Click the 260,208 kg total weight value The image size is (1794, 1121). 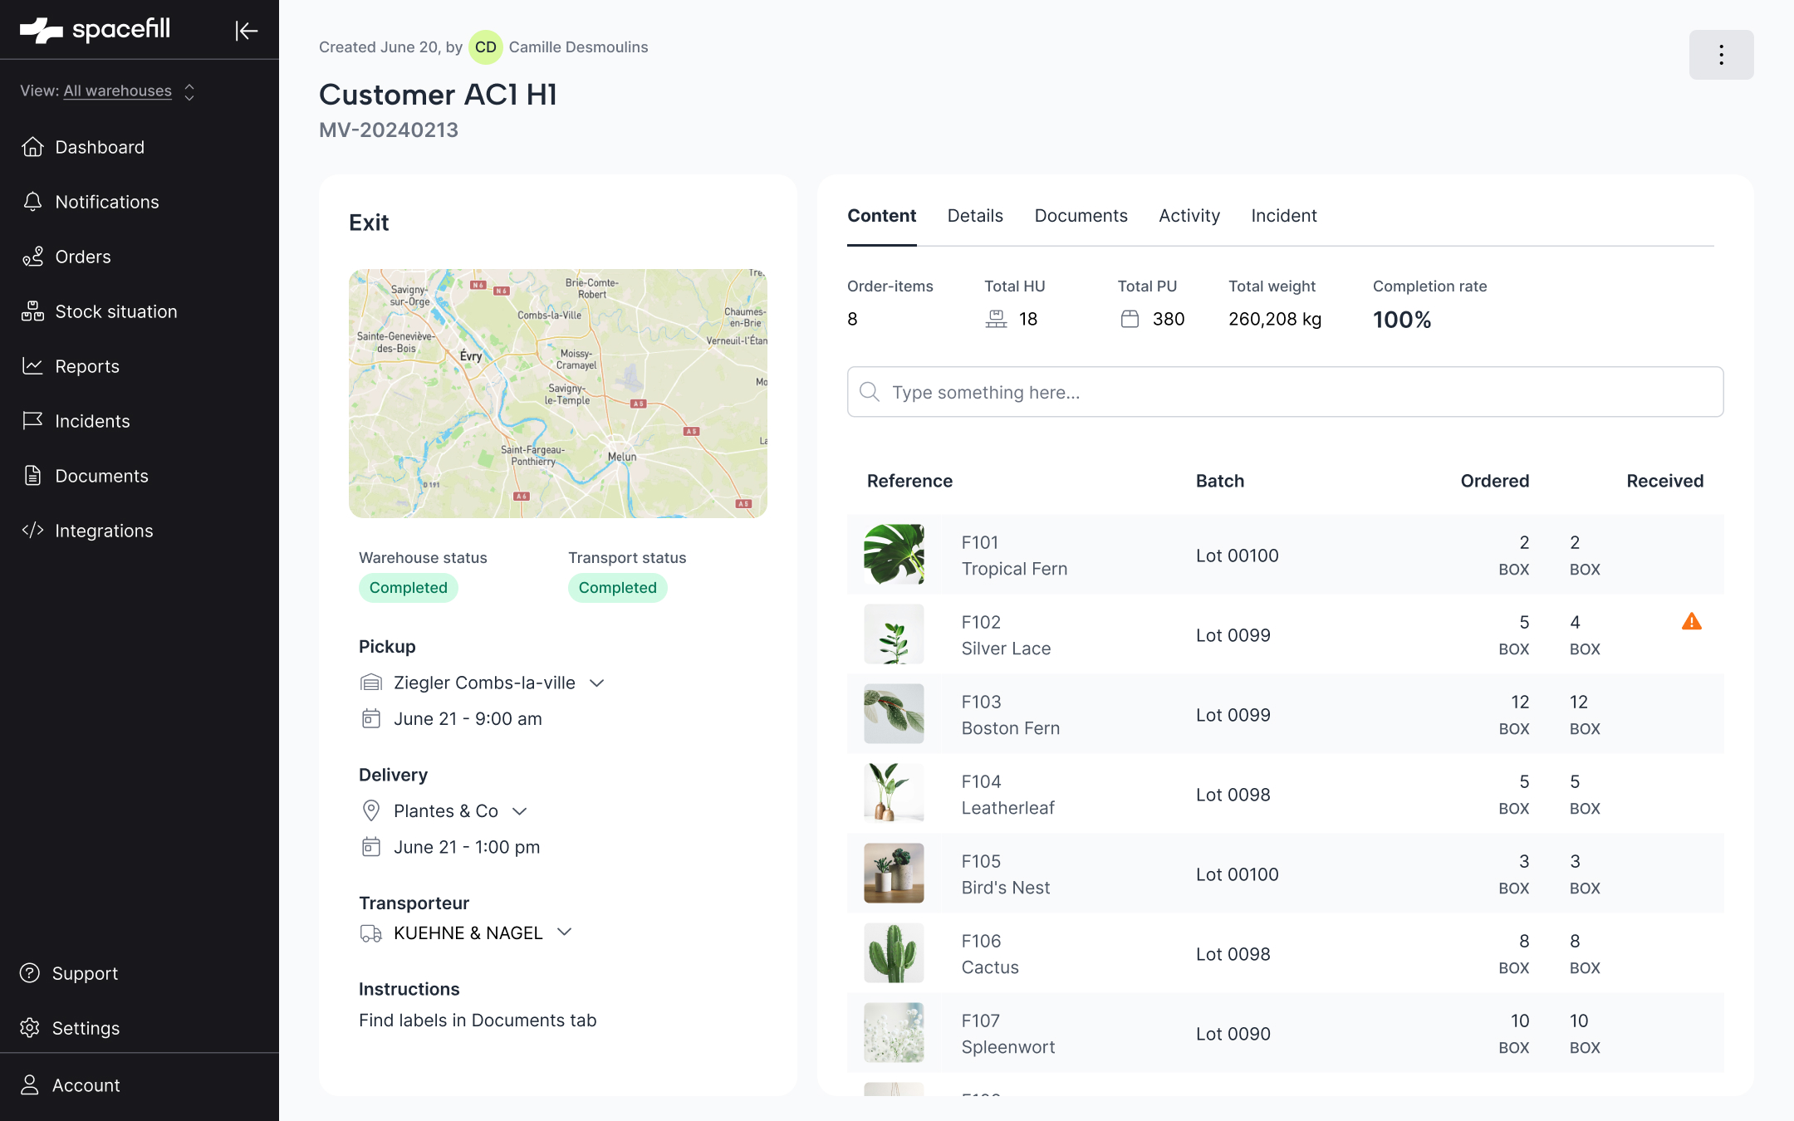tap(1275, 319)
